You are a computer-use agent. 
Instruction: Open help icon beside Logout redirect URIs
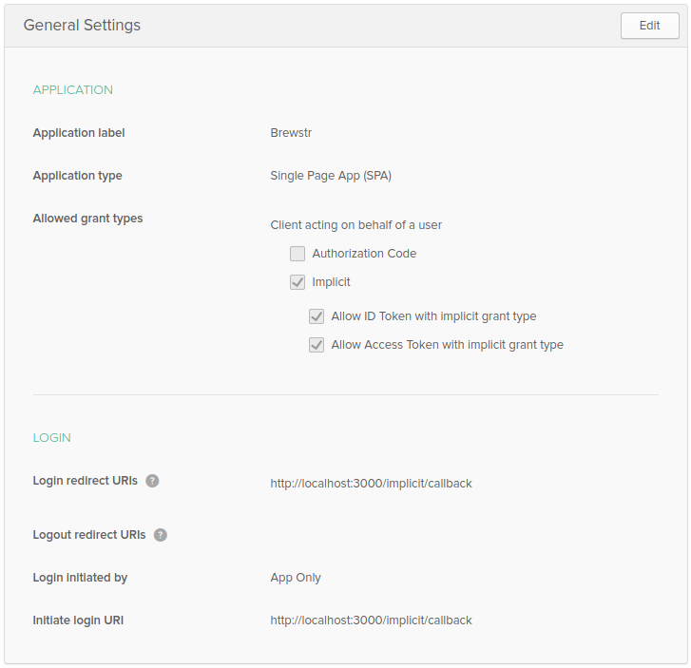161,535
